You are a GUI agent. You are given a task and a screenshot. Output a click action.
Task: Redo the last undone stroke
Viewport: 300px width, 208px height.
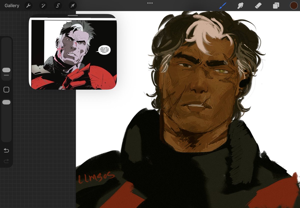(6, 161)
